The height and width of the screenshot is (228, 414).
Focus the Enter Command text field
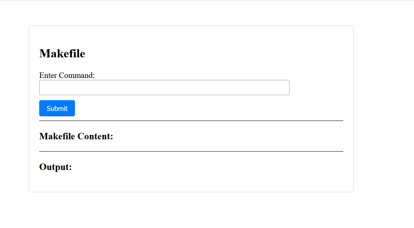164,88
